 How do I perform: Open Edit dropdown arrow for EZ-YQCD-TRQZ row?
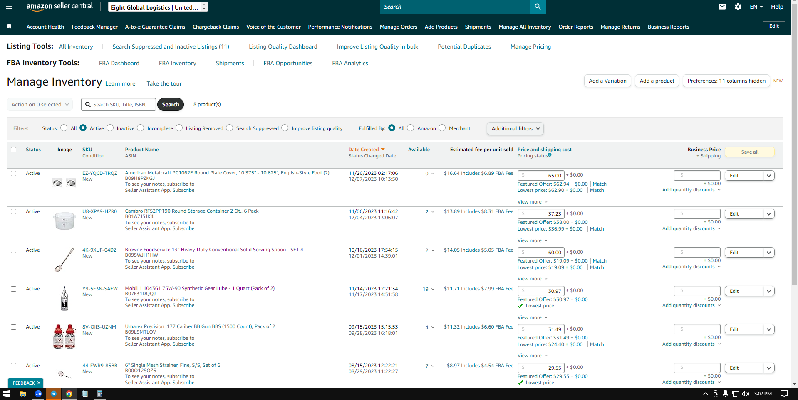769,176
